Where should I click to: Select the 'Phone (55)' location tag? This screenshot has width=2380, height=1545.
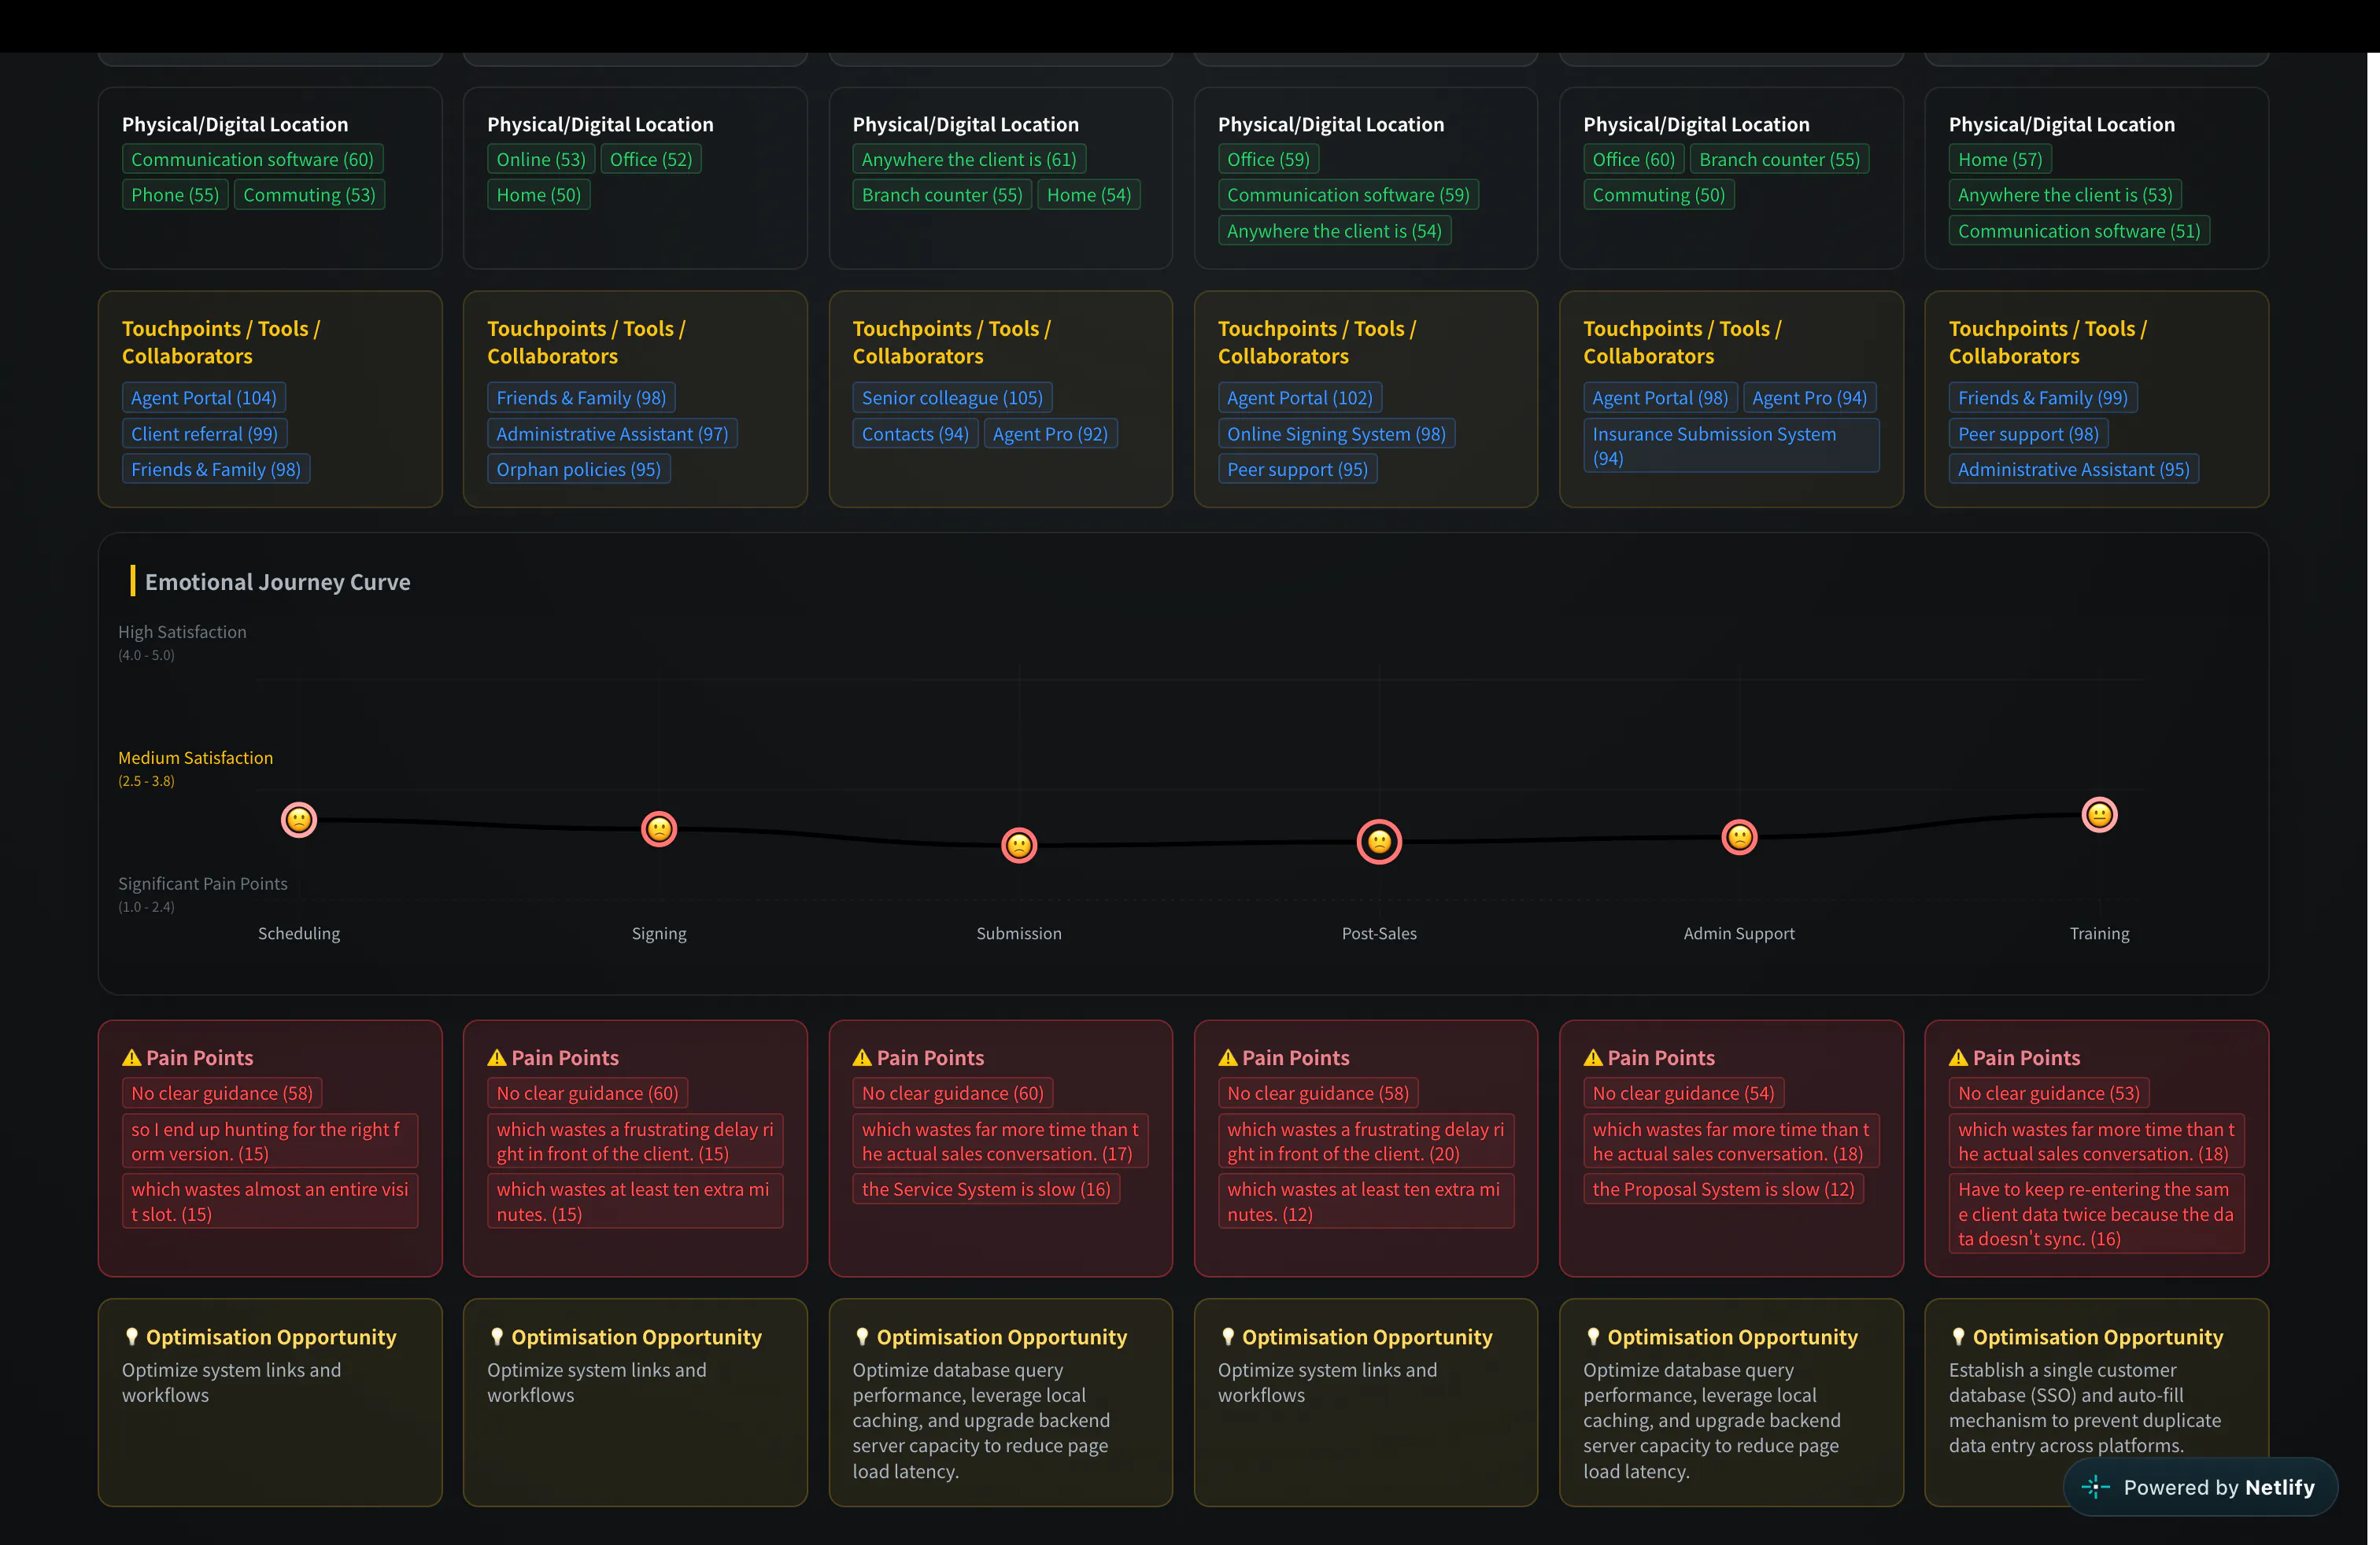(x=175, y=195)
